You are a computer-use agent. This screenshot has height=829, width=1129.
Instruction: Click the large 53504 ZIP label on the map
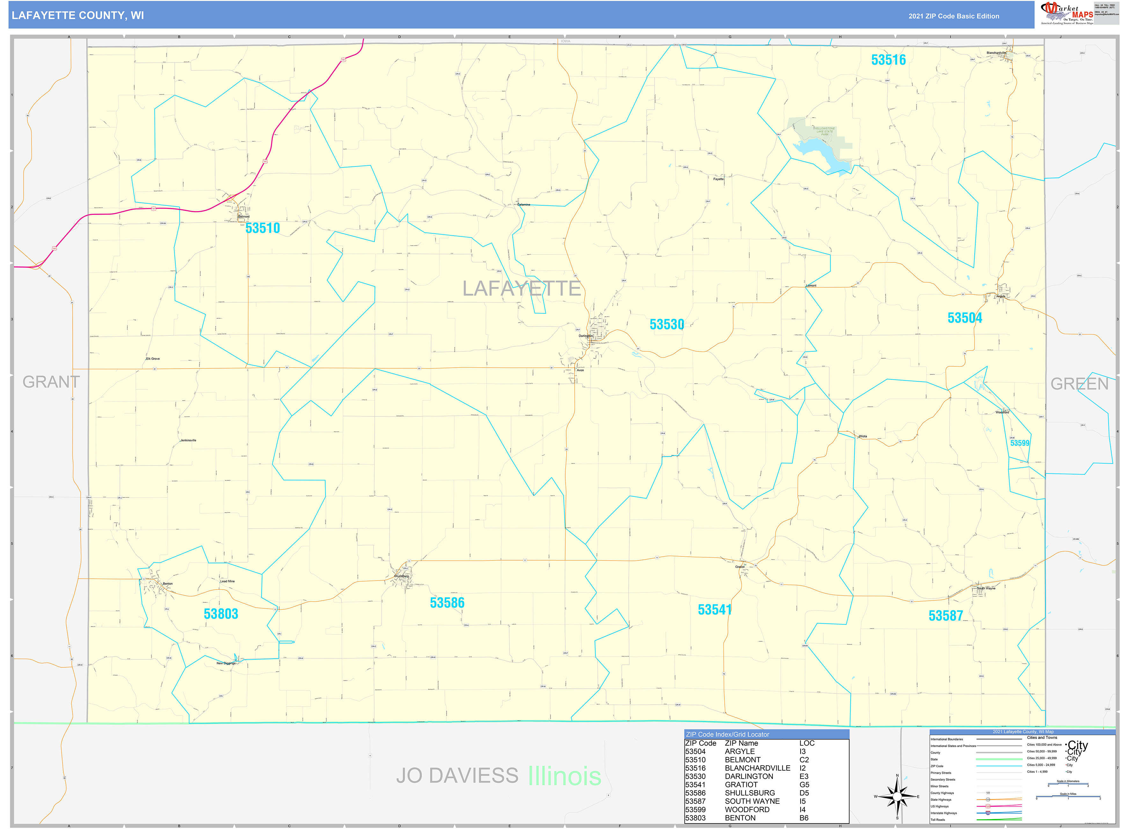click(x=964, y=318)
